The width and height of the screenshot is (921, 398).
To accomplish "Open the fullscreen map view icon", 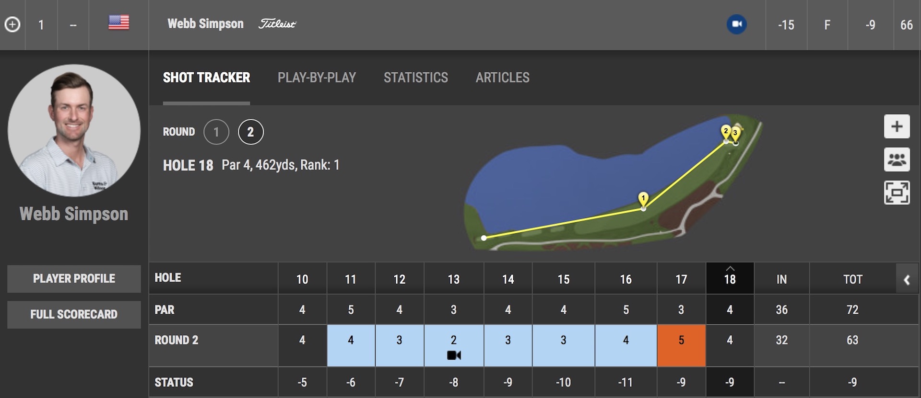I will pos(897,193).
